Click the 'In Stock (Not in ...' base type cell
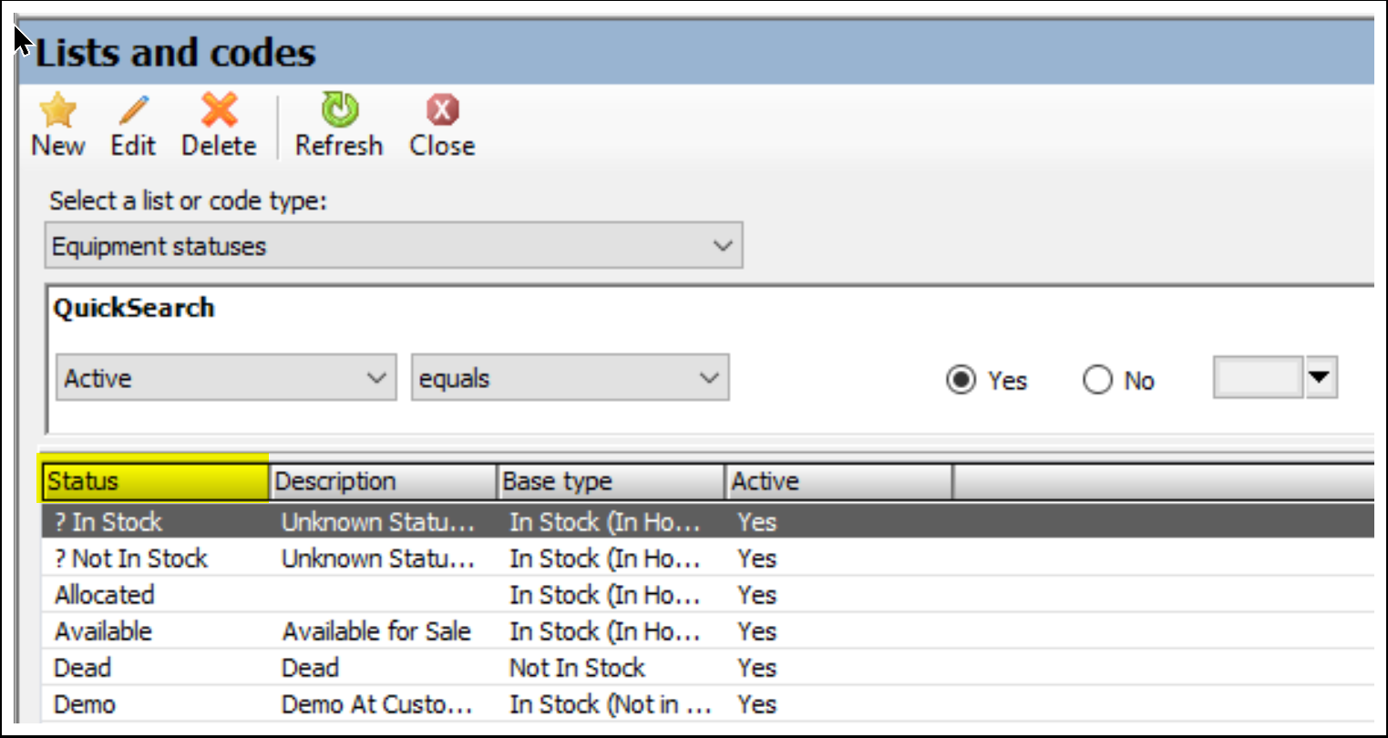The image size is (1388, 738). pyautogui.click(x=611, y=703)
